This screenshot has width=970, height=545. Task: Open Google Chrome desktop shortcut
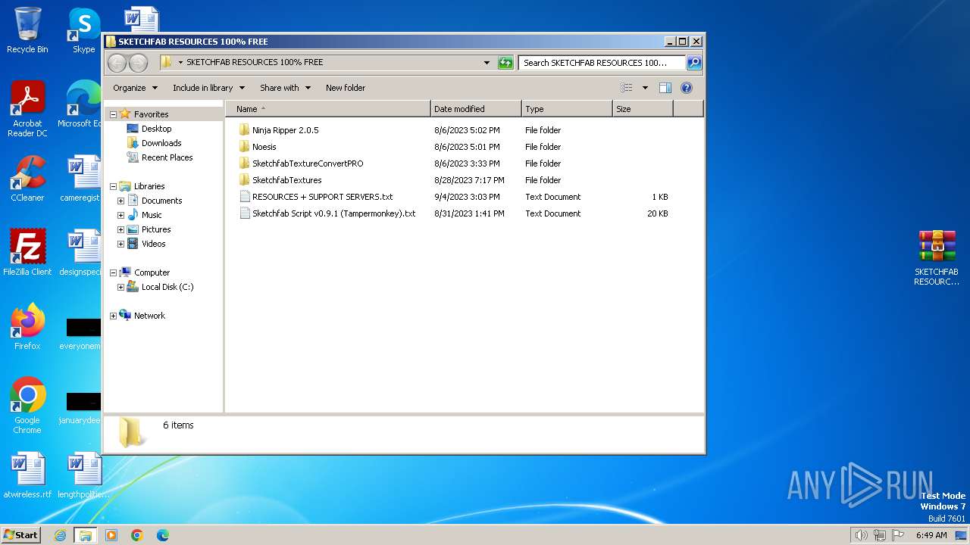tap(27, 405)
